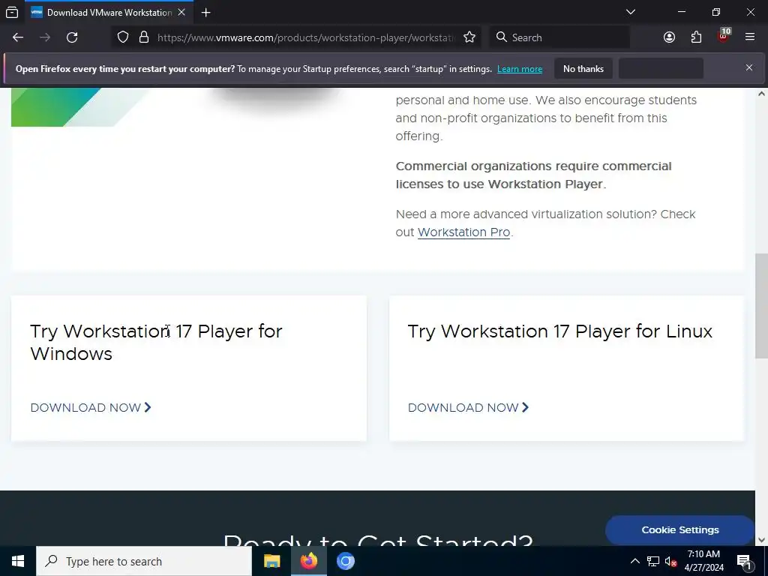
Task: Open the notification center icon
Action: (744, 561)
